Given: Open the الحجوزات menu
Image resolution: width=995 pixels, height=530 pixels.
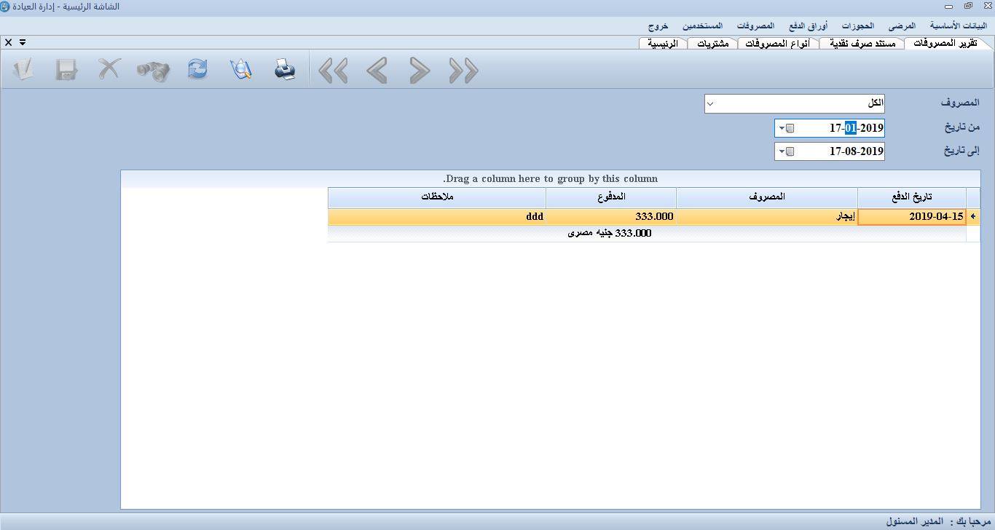Looking at the screenshot, I should [x=858, y=25].
